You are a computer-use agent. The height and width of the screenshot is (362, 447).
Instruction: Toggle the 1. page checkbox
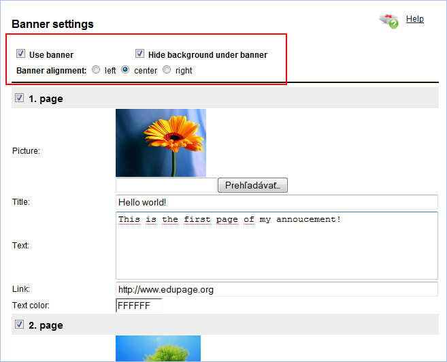point(19,98)
